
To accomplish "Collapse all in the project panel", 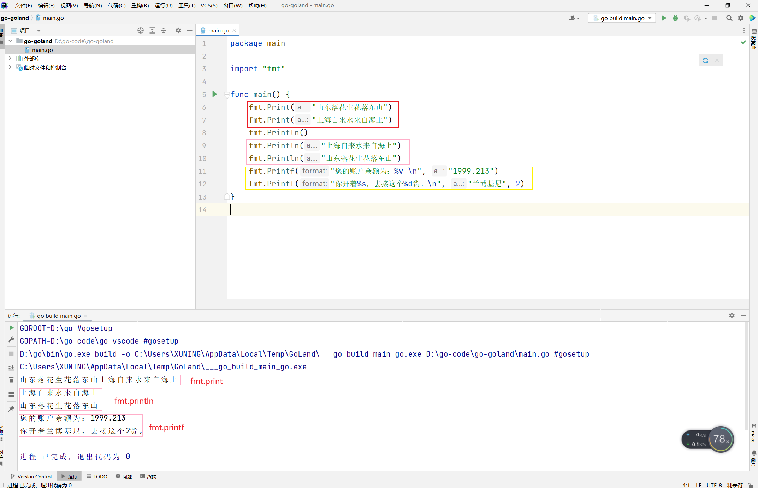I will pos(164,30).
